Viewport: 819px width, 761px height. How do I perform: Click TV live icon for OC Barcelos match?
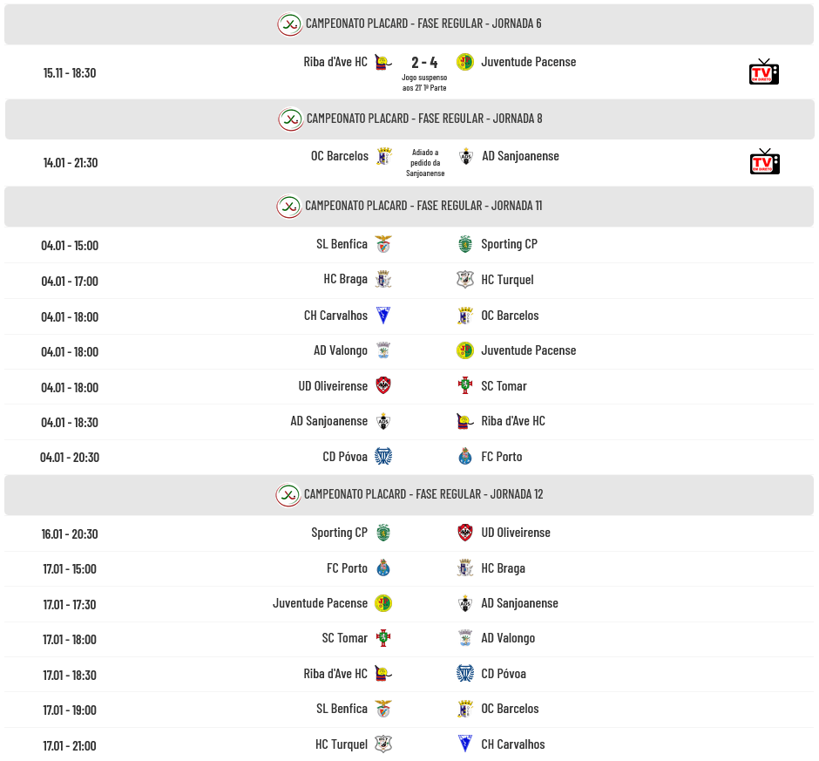point(764,162)
